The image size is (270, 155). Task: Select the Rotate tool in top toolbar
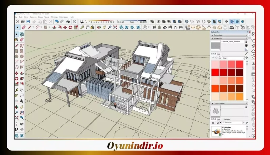(70, 28)
